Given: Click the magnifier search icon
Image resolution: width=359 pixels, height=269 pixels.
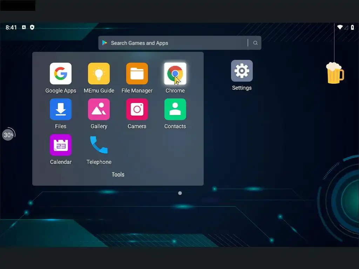Looking at the screenshot, I should pyautogui.click(x=255, y=43).
